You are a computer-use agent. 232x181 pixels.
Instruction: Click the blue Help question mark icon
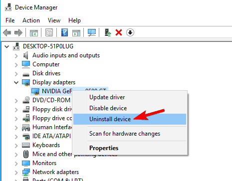(x=64, y=32)
